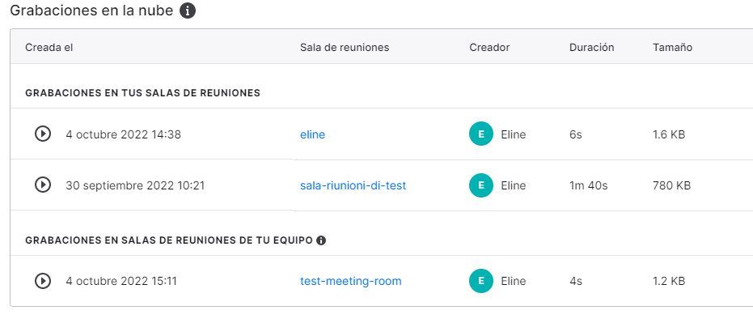753x323 pixels.
Task: Click the Grabaciones en tus salas de reuniones heading
Action: point(142,93)
